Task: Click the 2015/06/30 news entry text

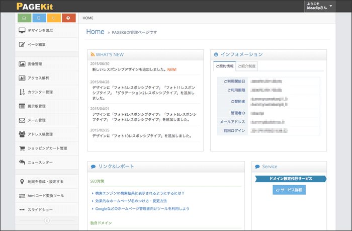Action: [x=130, y=69]
